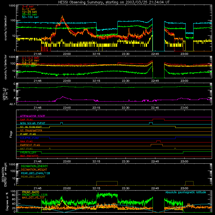This screenshot has width=215, height=215.
Task: Click the MAX_DET_VS_TOT legend entry
Action: 33,198
